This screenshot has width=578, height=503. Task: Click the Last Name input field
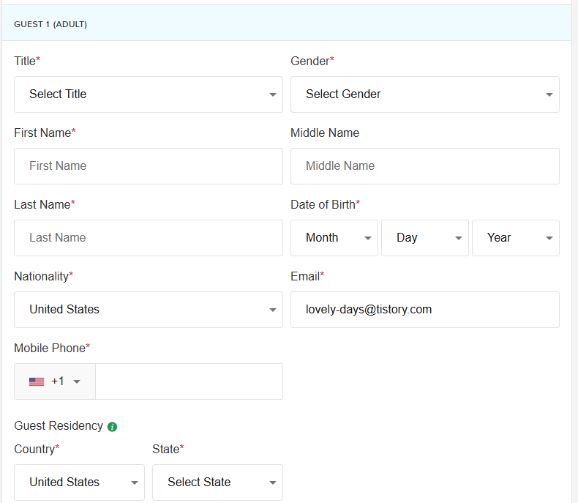pos(149,238)
